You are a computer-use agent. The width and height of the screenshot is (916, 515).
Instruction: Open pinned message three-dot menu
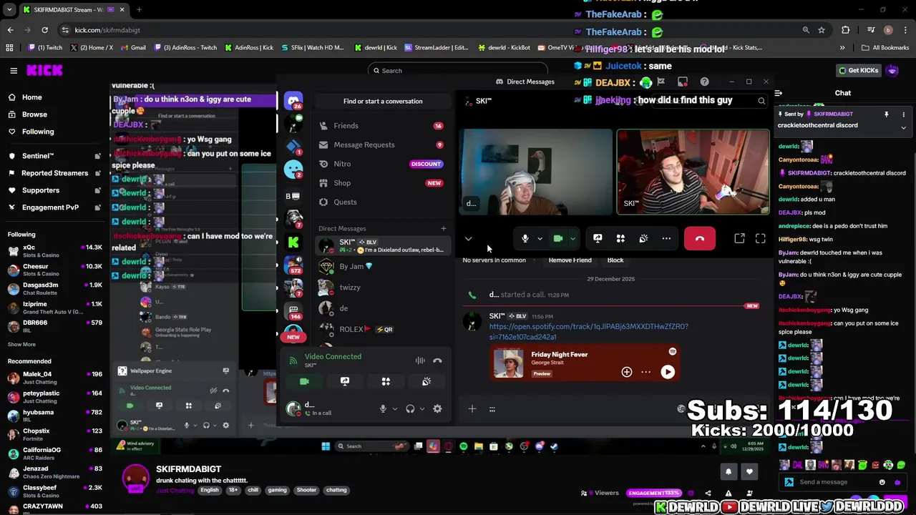tap(903, 114)
